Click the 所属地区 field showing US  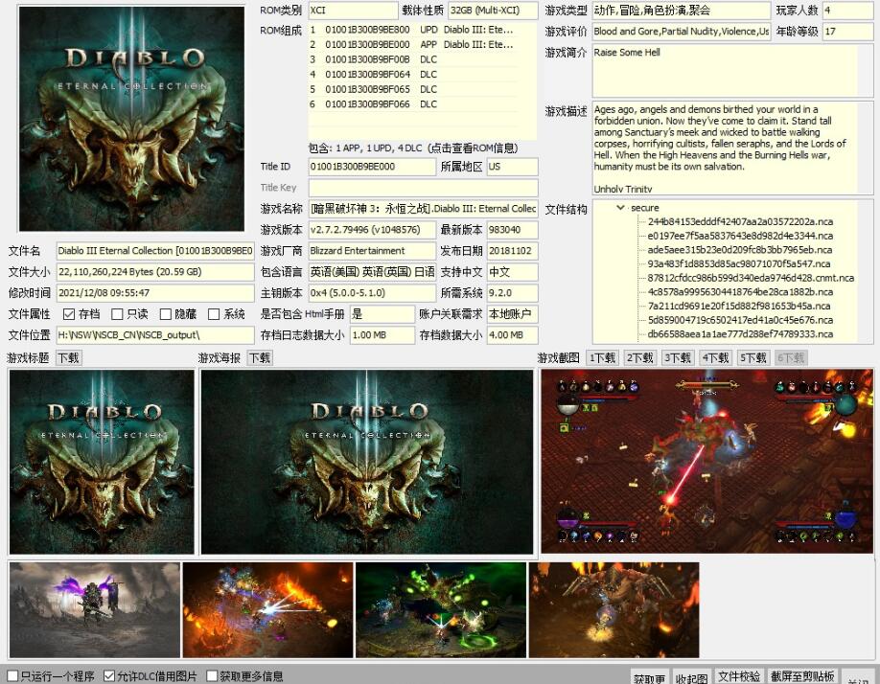click(x=512, y=167)
